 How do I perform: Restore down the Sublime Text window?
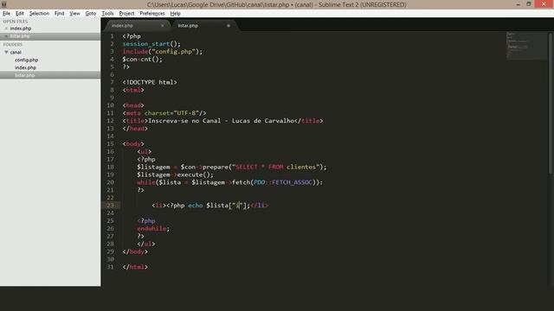529,4
